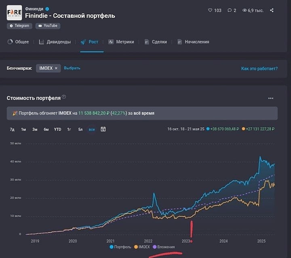Click the Finindie FIRE logo avatar
Viewport: 291px width, 258px height.
tap(15, 13)
